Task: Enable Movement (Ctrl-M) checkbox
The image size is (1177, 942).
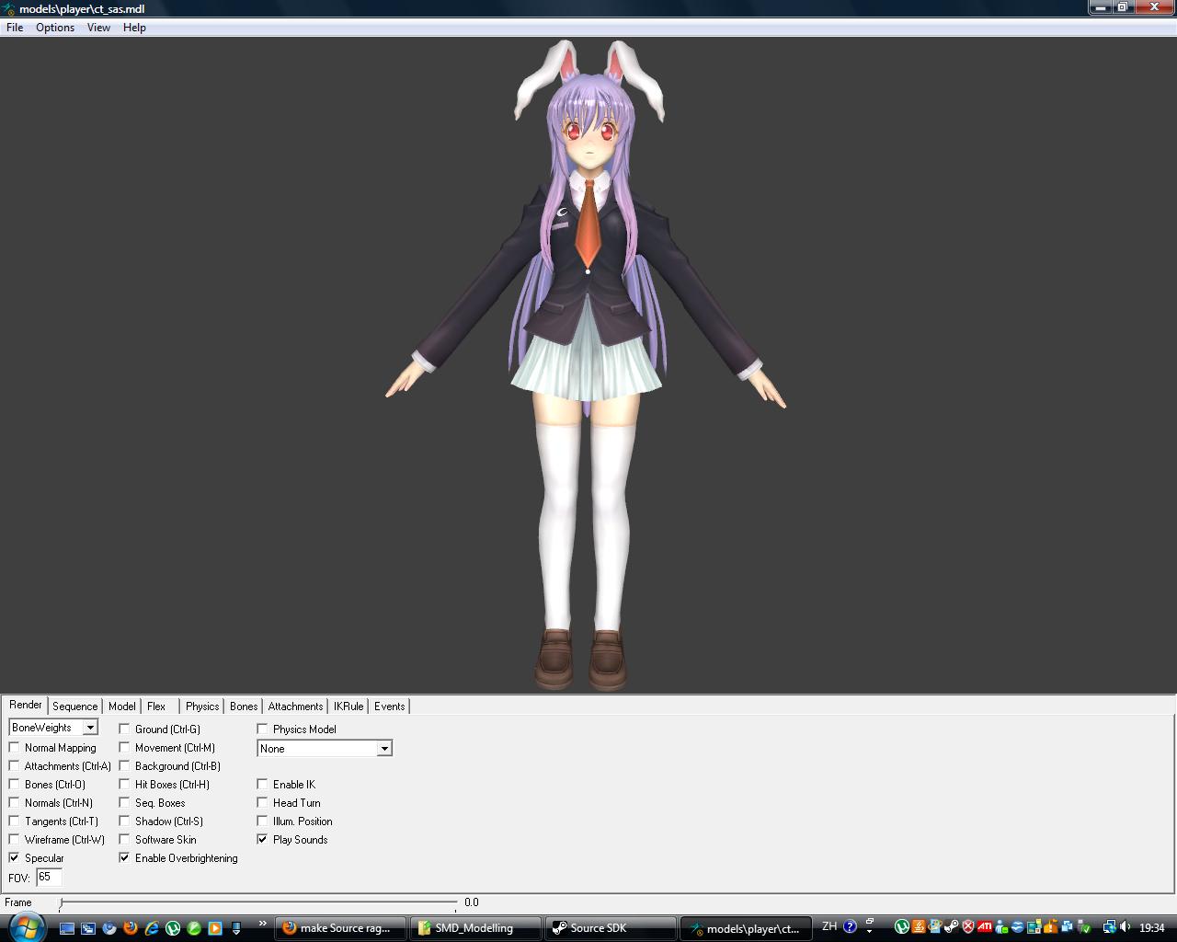Action: [x=124, y=747]
